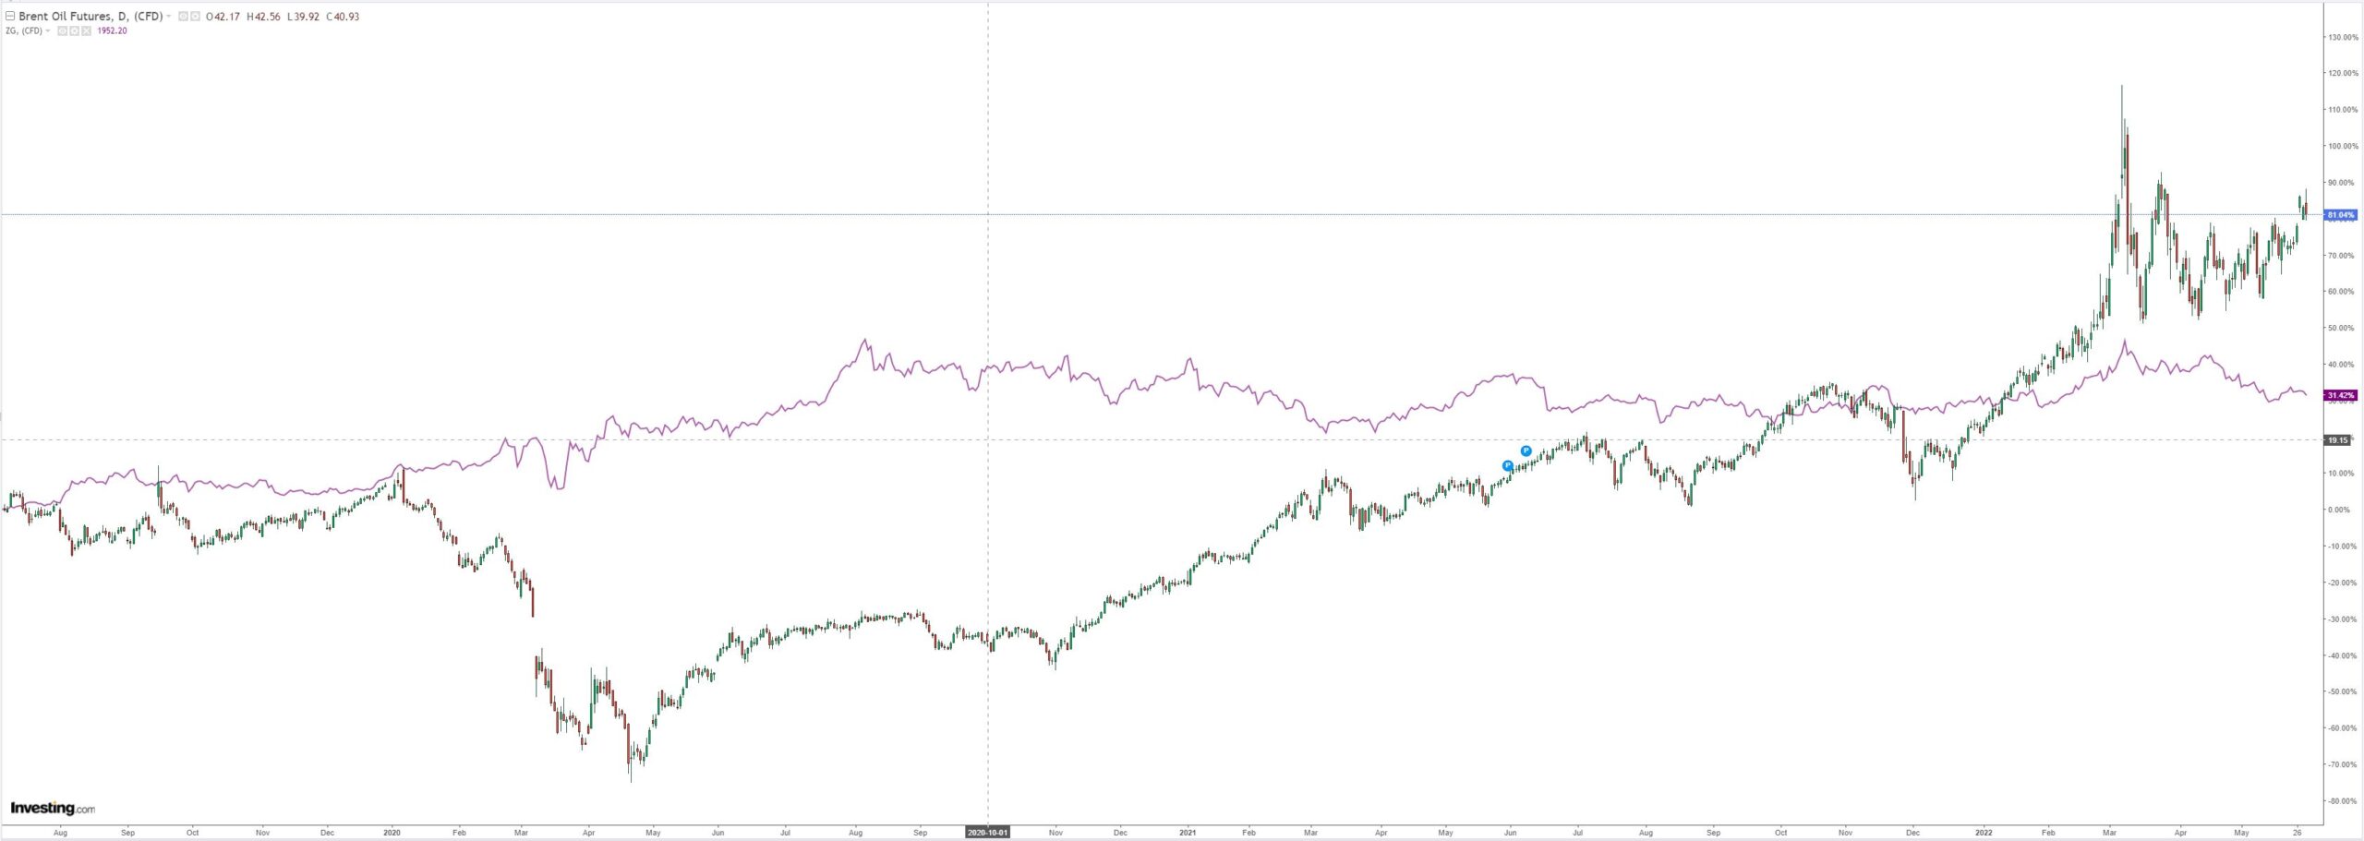The image size is (2364, 841).
Task: Click the 2020 year label on time axis
Action: tap(392, 833)
